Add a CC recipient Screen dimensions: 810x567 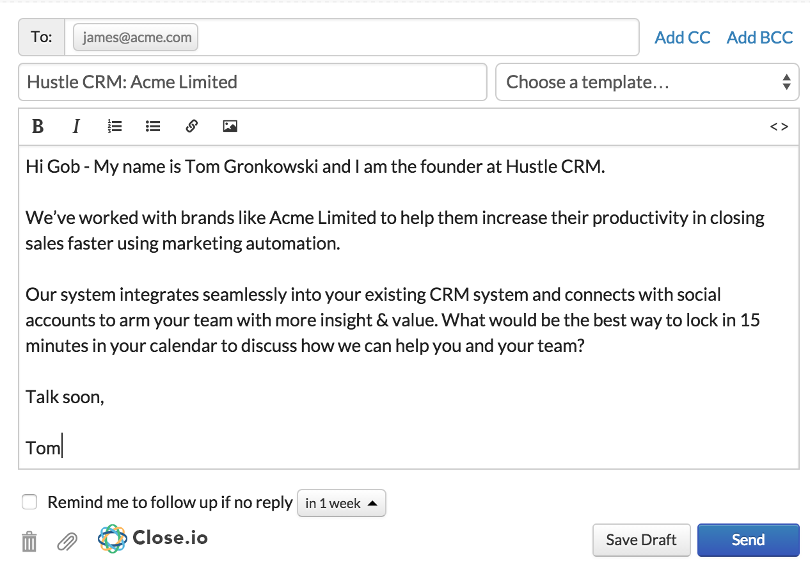point(683,38)
